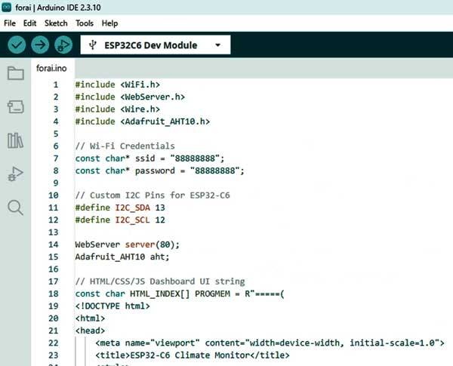Click the USB icon in the board selector
Screen dimensions: 453x366
pos(92,45)
